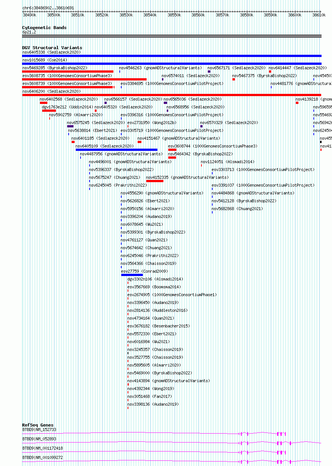Click the red bar under nsv4152335

(x=155, y=181)
